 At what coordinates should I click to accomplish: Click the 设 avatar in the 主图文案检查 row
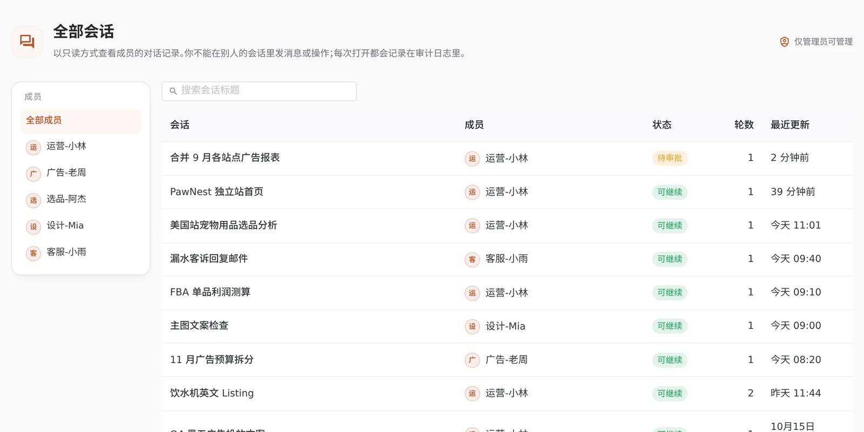click(473, 326)
